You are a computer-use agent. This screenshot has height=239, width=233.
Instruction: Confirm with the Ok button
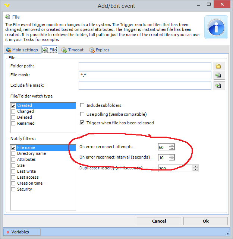(205, 221)
